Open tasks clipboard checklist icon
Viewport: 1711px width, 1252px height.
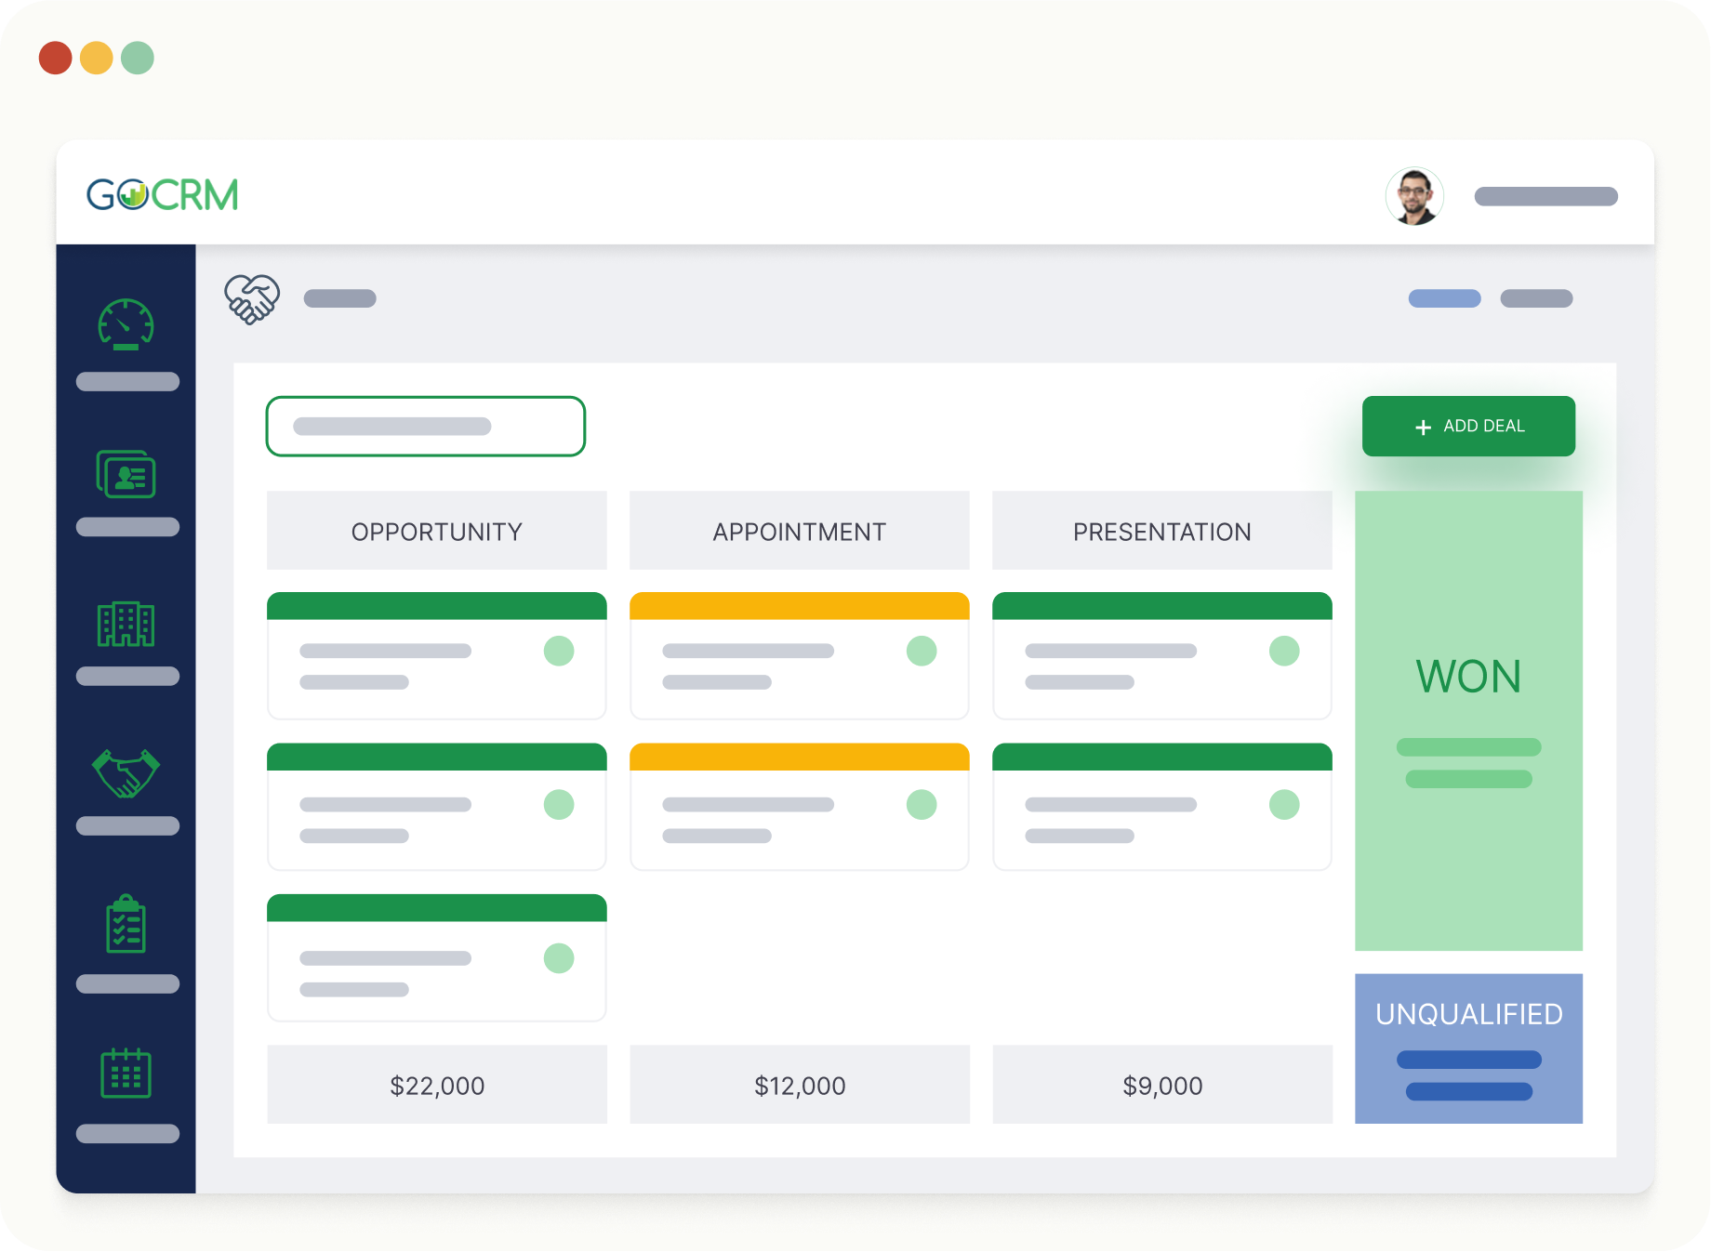point(126,925)
